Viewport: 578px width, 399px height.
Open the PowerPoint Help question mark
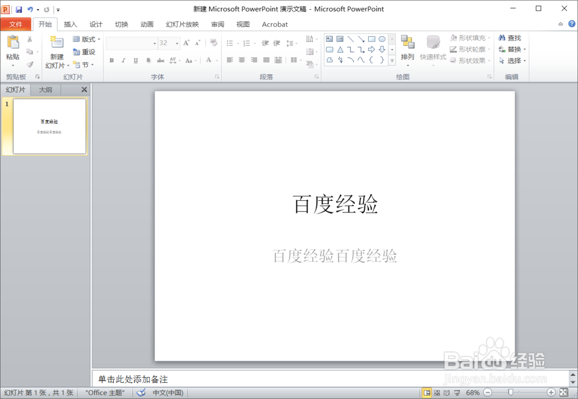572,24
